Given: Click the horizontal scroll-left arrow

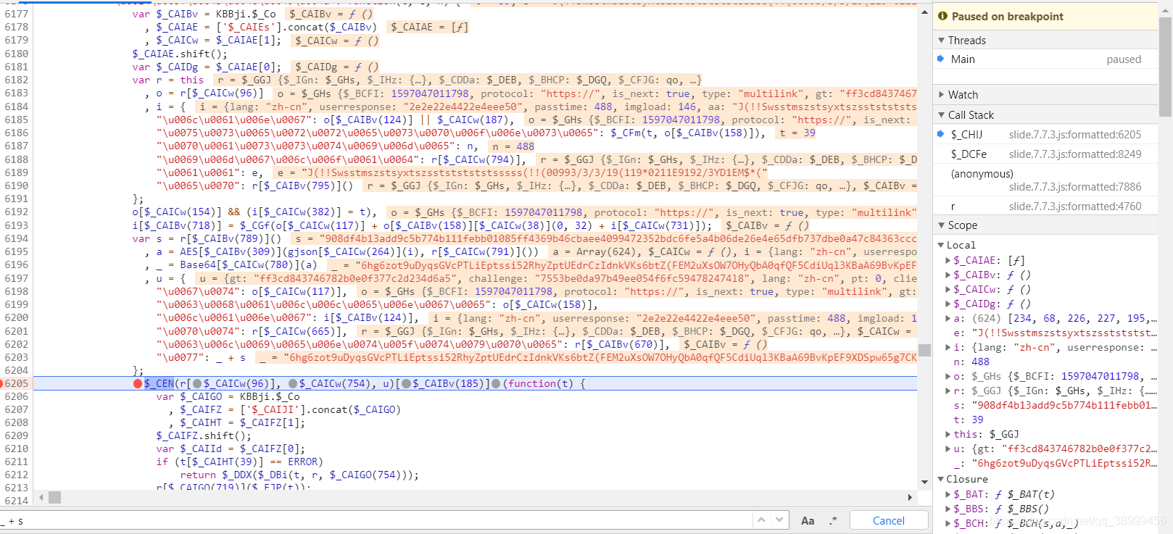Looking at the screenshot, I should click(41, 497).
